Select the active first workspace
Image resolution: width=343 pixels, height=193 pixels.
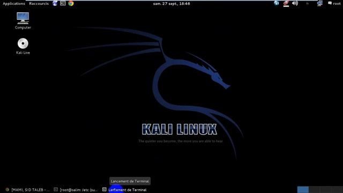[x=303, y=189]
